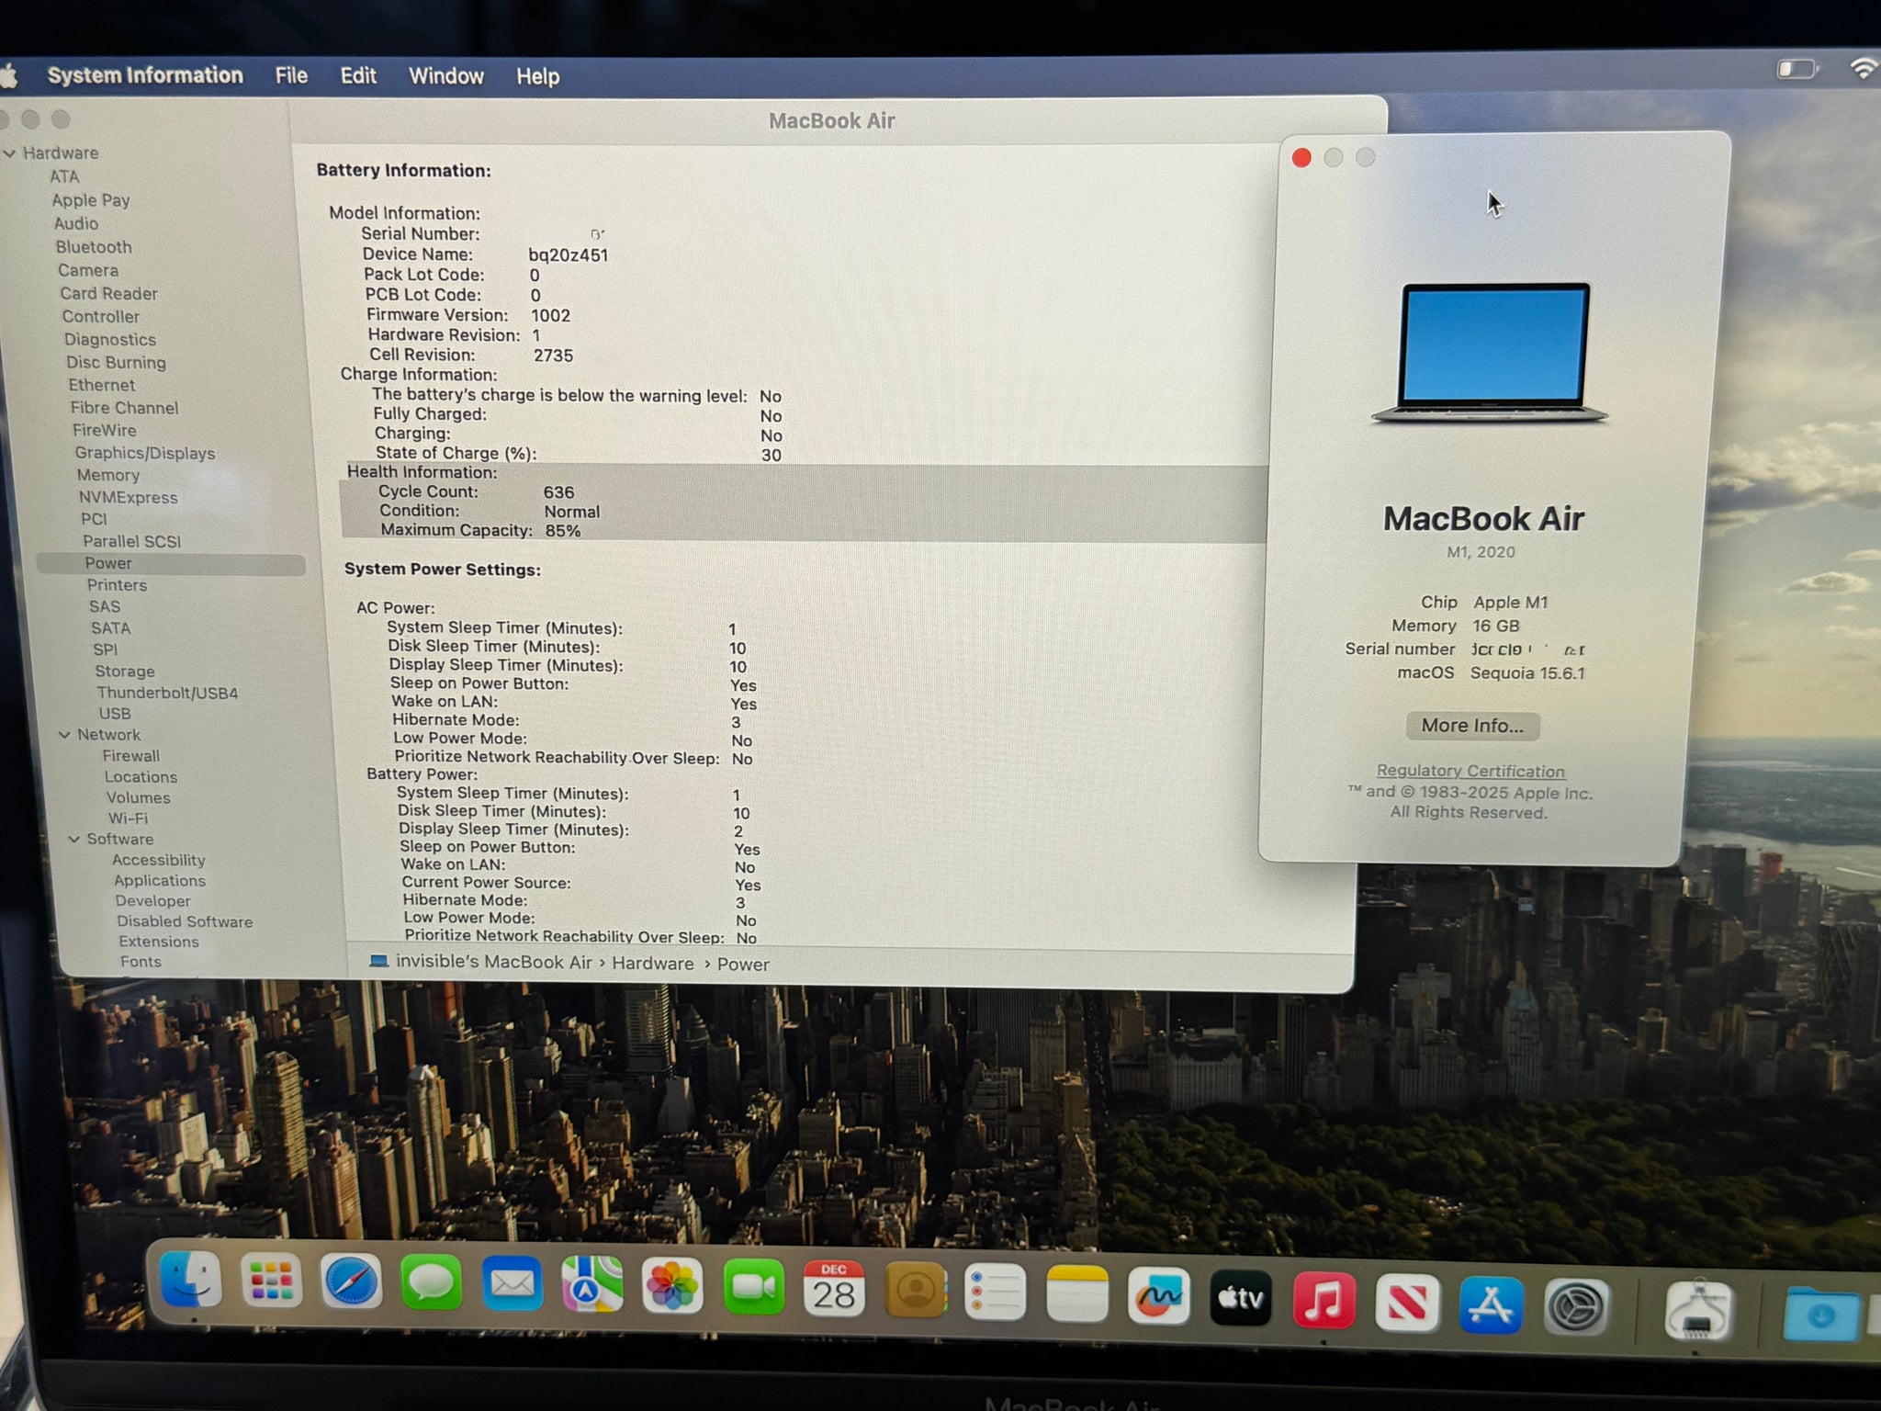Viewport: 1881px width, 1411px height.
Task: Open the Photos app icon
Action: click(x=672, y=1285)
